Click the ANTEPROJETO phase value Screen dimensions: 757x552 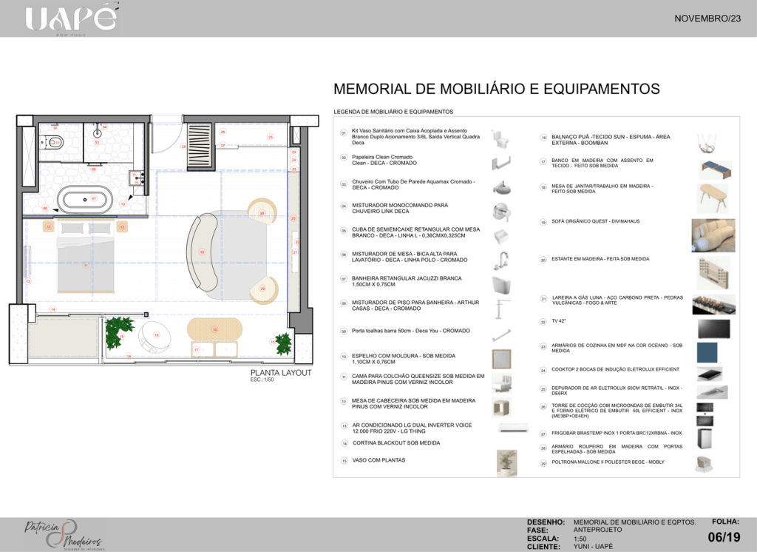tap(597, 530)
